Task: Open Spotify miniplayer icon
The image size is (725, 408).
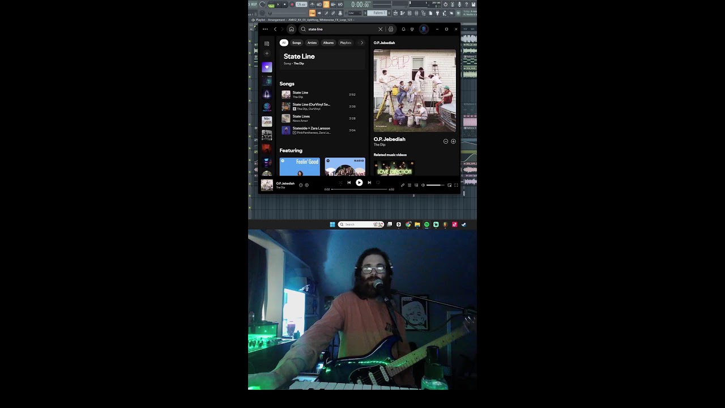Action: [450, 185]
